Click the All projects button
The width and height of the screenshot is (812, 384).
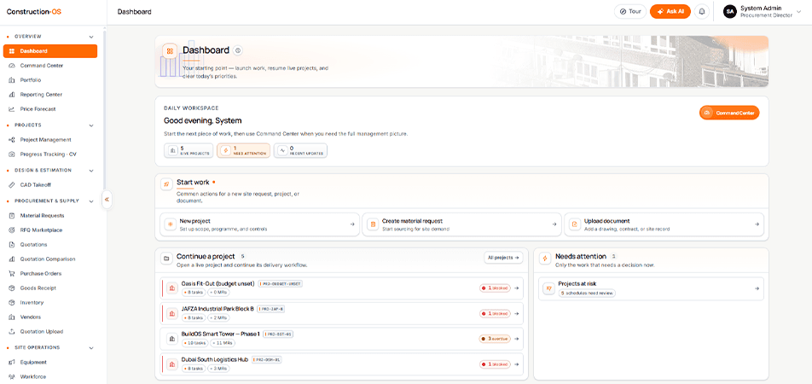pos(503,258)
